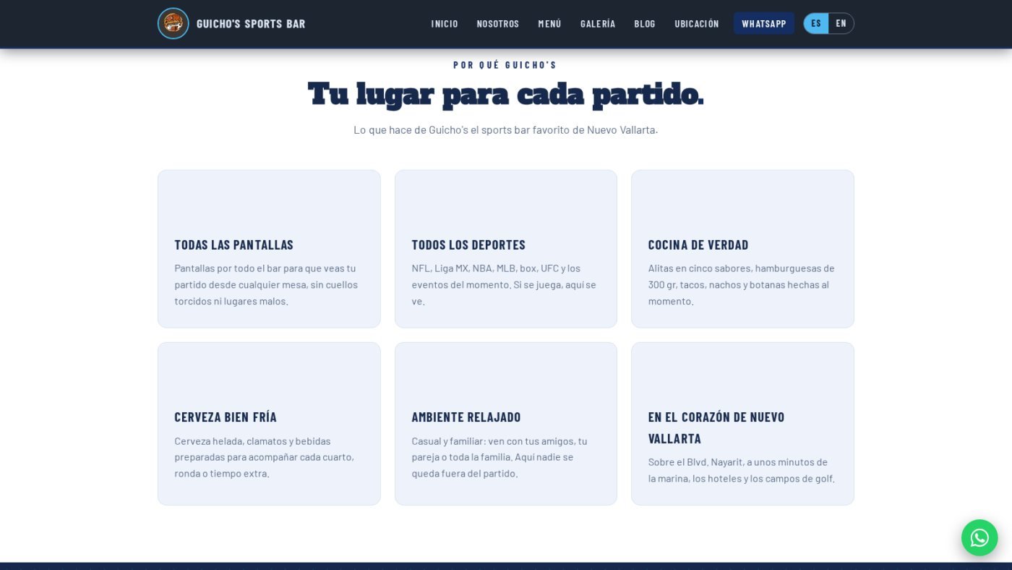1012x570 pixels.
Task: Click the subtitle mentioning Nuevo Vallarta favorite
Action: click(x=505, y=130)
